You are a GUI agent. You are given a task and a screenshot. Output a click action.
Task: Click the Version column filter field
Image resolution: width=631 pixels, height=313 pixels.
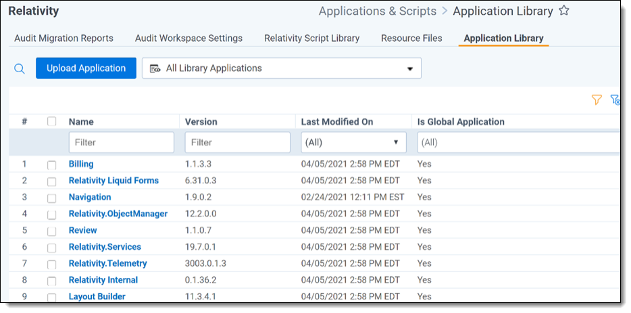(x=237, y=142)
